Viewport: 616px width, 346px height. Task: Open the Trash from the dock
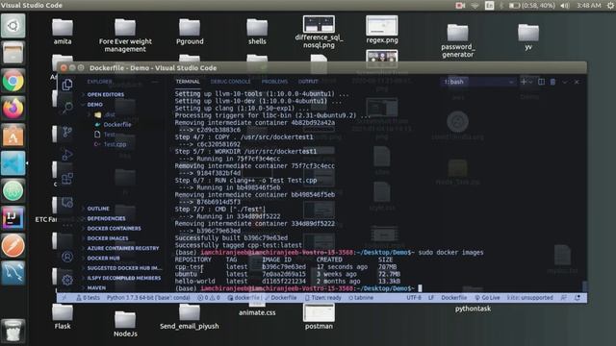coord(13,331)
